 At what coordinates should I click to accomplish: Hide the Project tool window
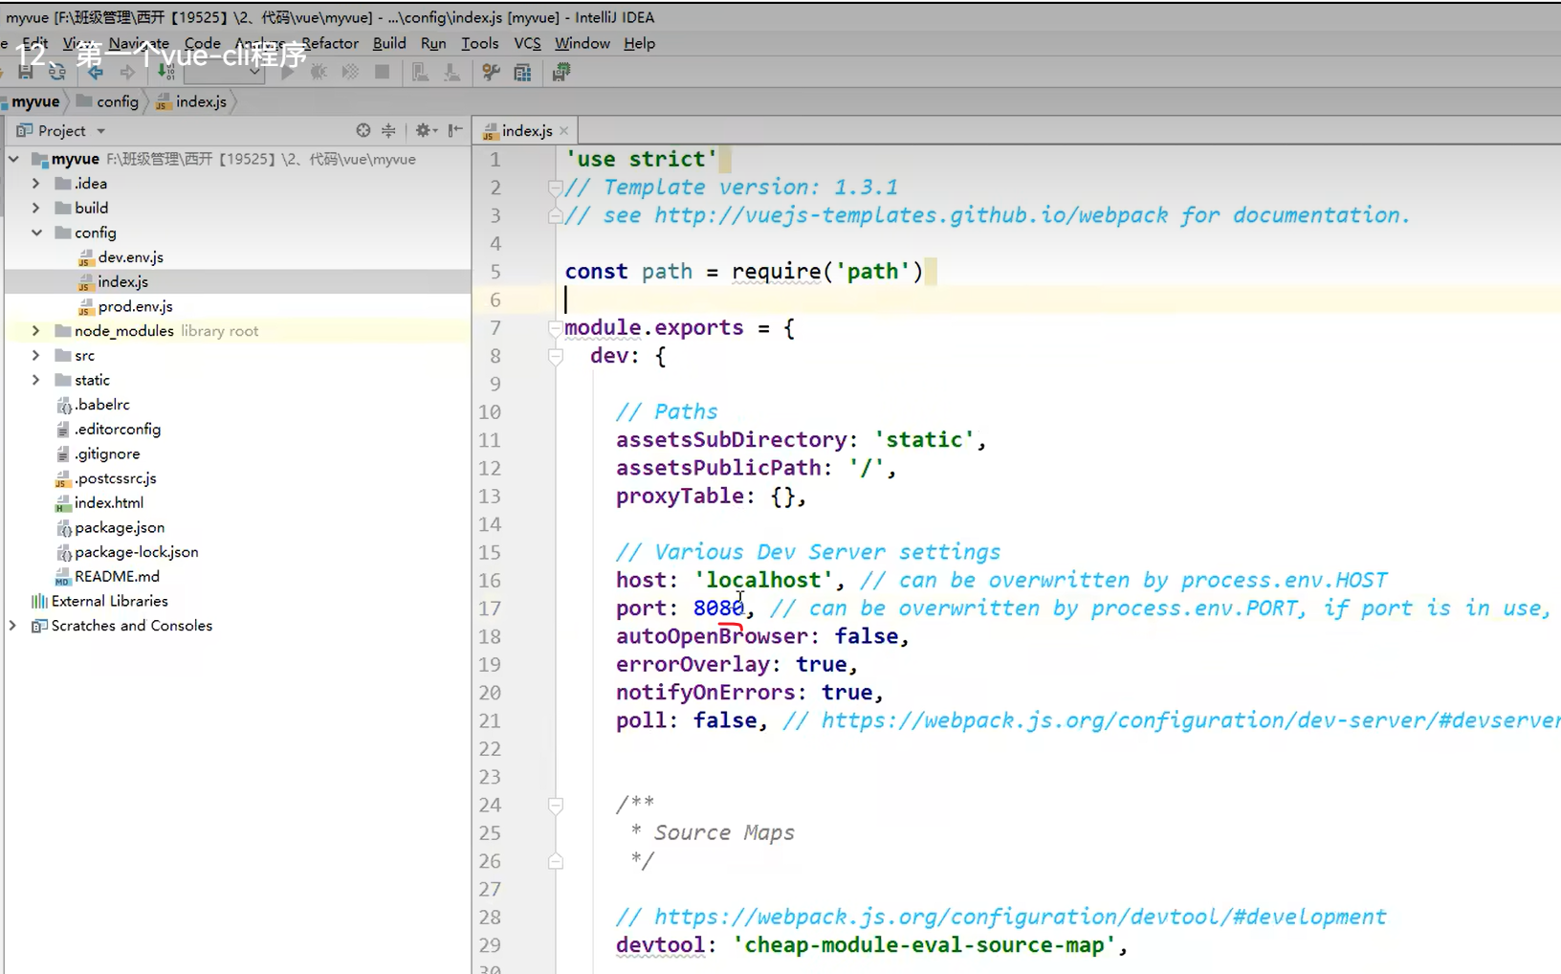pos(455,130)
